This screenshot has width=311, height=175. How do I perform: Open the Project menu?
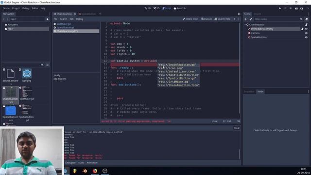16,8
